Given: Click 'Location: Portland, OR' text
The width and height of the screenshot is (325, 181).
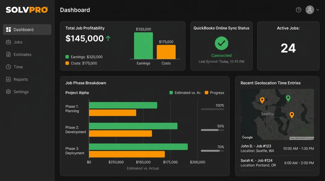Looking at the screenshot, I should pyautogui.click(x=258, y=165).
